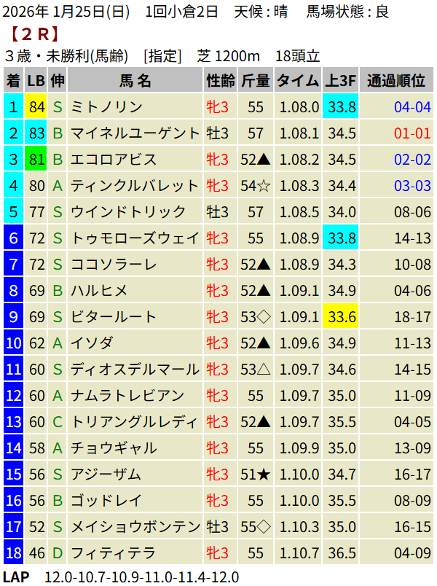The image size is (437, 586).
Task: Click the ◇ symbol in メイショウボンテン's weight
Action: (264, 527)
